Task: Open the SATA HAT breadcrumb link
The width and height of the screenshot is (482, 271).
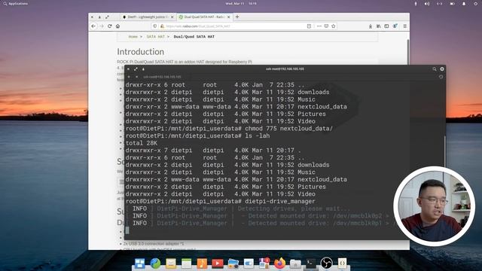Action: click(156, 37)
